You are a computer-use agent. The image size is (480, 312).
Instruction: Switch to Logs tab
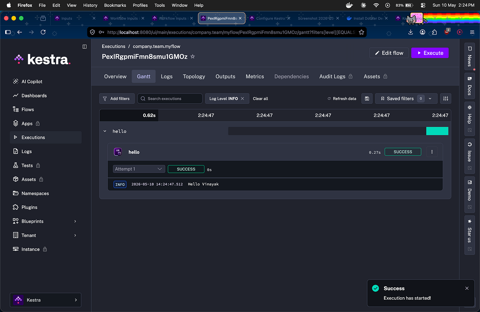click(167, 76)
